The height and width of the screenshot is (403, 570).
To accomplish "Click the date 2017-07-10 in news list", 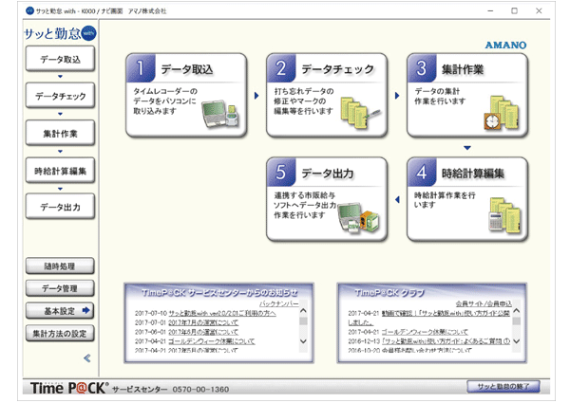I will point(151,313).
